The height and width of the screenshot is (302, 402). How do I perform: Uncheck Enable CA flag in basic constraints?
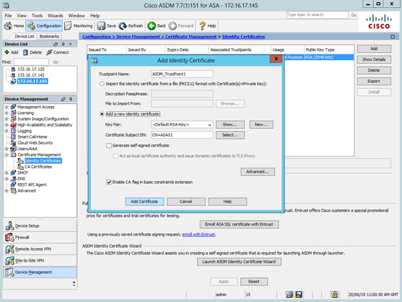click(110, 181)
